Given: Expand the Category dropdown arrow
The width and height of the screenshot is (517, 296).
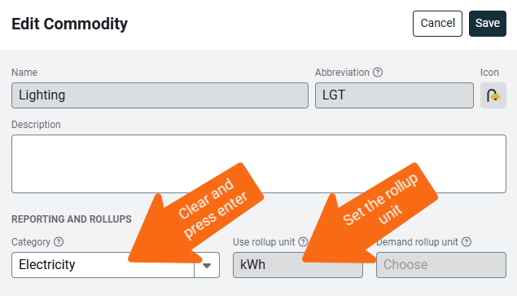Looking at the screenshot, I should (x=207, y=265).
